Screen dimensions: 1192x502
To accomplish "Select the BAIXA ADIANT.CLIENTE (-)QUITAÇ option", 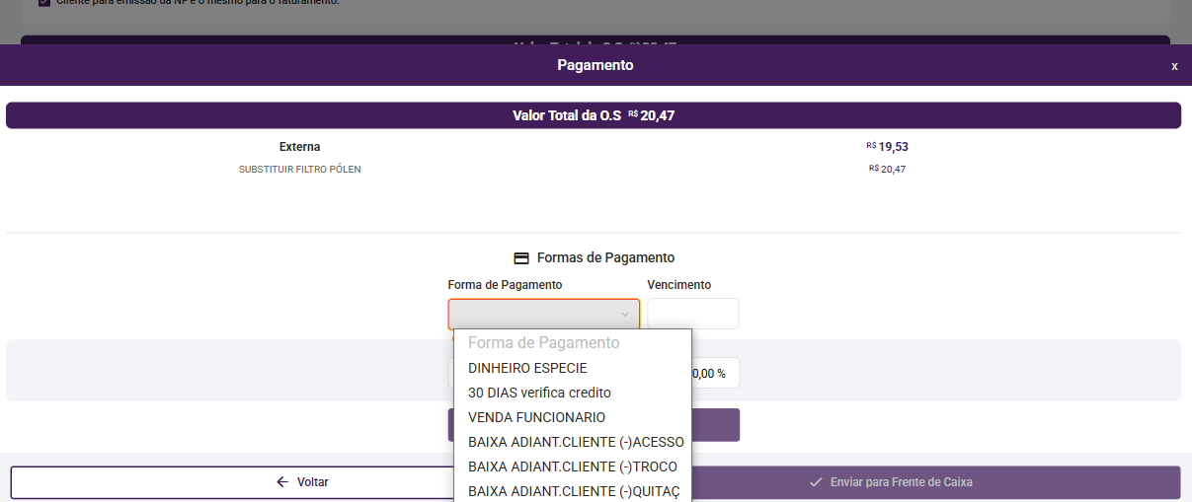I will (x=574, y=491).
